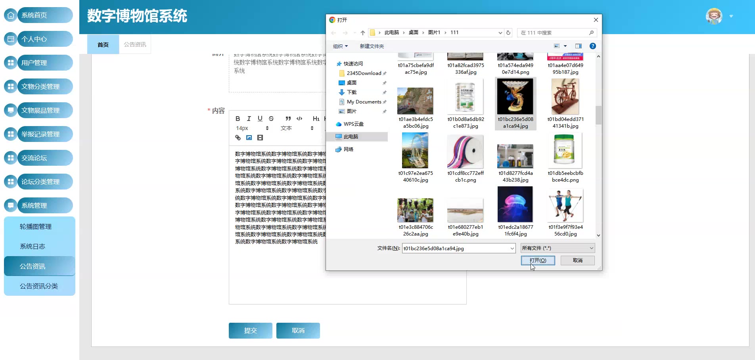Screen dimensions: 755x360
Task: Open the 文本 paragraph style dropdown
Action: (297, 128)
